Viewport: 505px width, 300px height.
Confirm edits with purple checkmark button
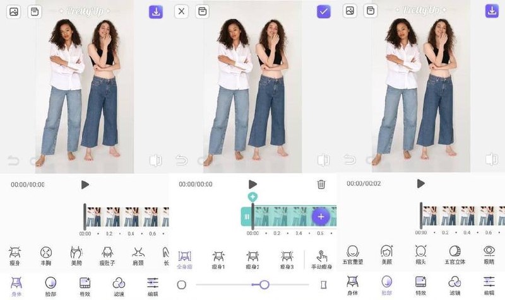[x=324, y=11]
